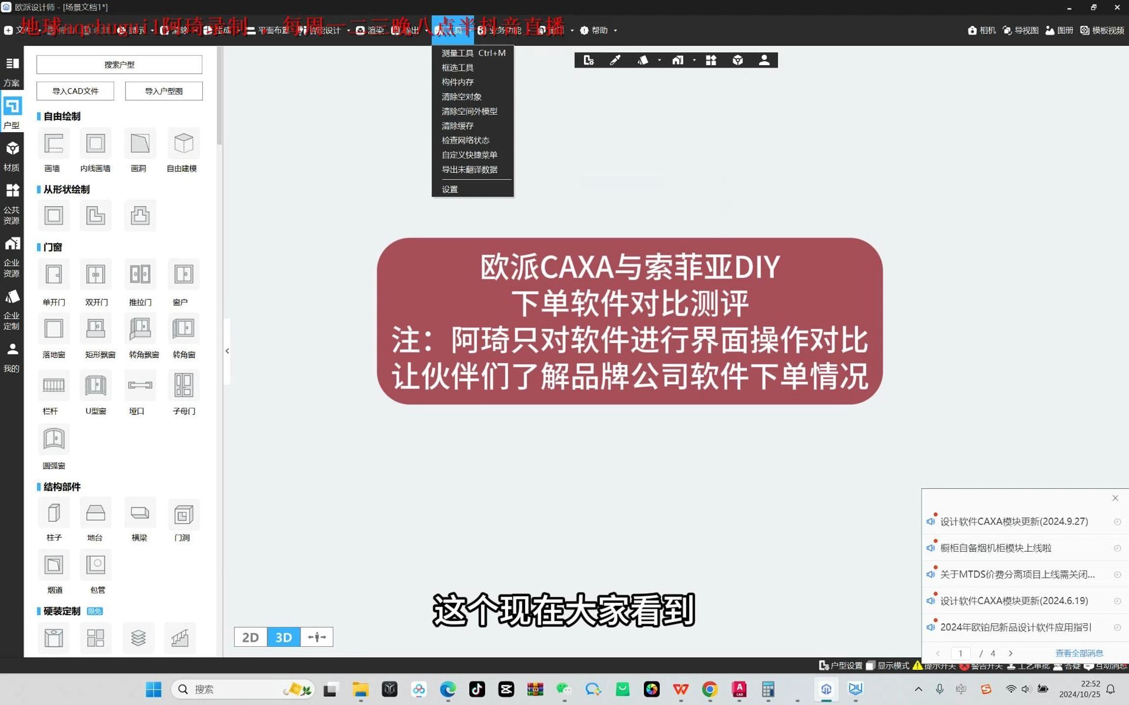The image size is (1129, 705).
Task: Select 清除空对象 menu entry
Action: 473,97
